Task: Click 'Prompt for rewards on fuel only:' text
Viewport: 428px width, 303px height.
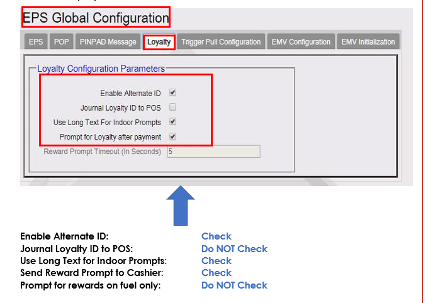Action: point(91,285)
